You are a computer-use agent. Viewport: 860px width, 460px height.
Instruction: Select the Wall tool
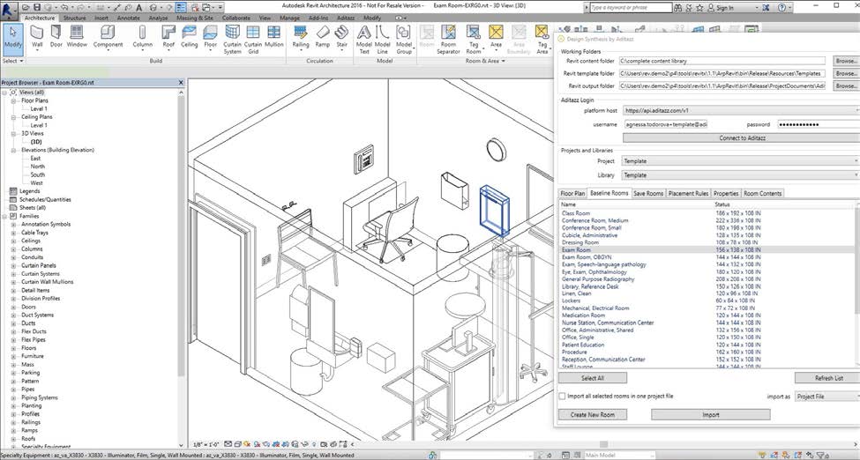(x=37, y=37)
